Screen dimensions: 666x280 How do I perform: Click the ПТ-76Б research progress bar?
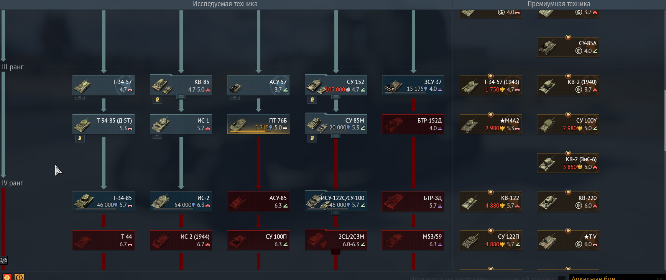[x=249, y=131]
